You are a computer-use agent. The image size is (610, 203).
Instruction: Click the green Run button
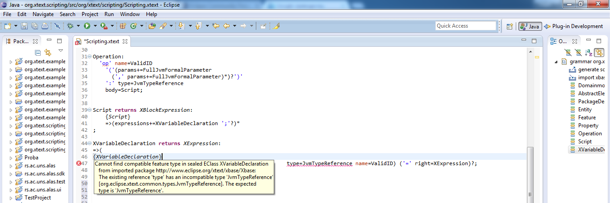coord(87,26)
